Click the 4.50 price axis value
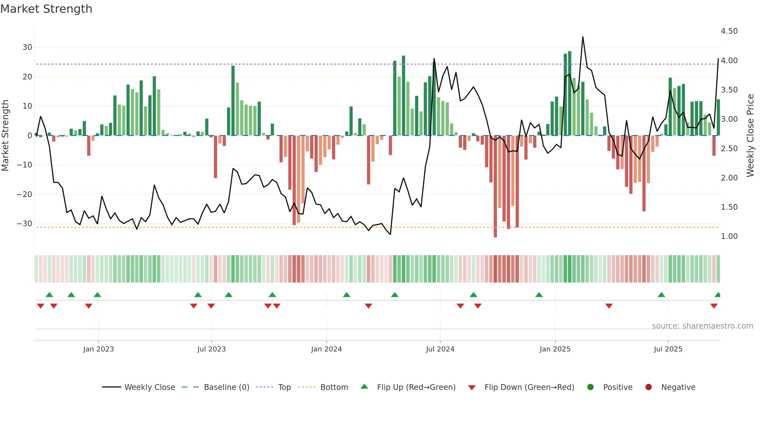764x429 pixels. [729, 31]
